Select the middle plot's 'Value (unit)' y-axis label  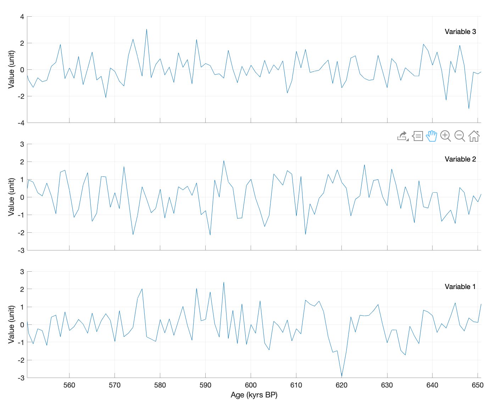click(11, 197)
